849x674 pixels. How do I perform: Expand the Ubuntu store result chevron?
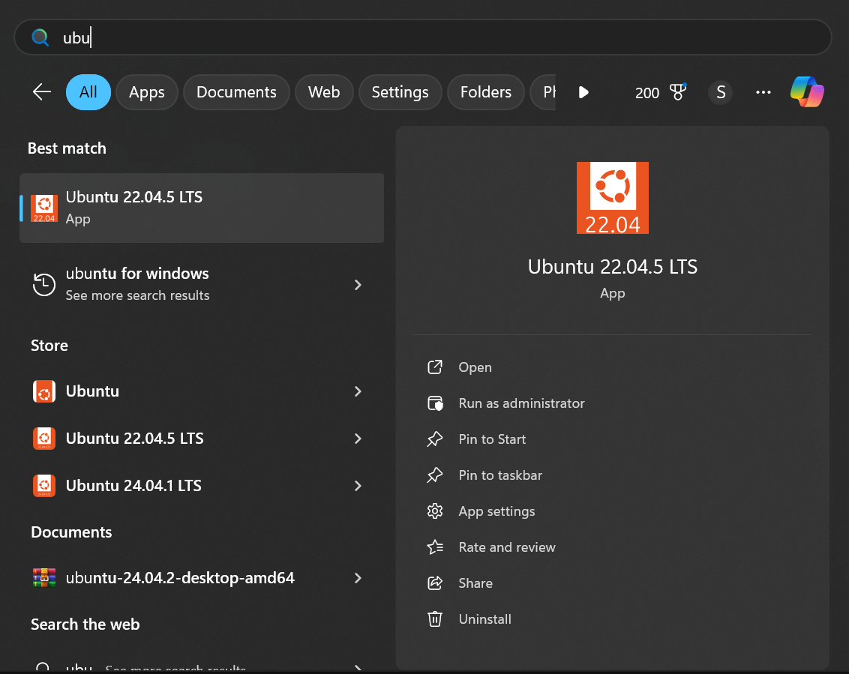tap(357, 391)
